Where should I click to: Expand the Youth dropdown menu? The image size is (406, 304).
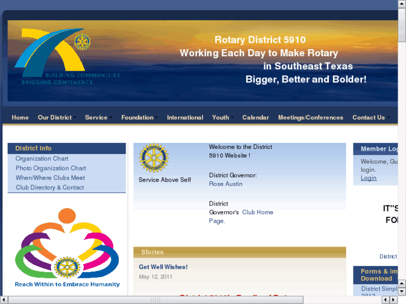(223, 118)
